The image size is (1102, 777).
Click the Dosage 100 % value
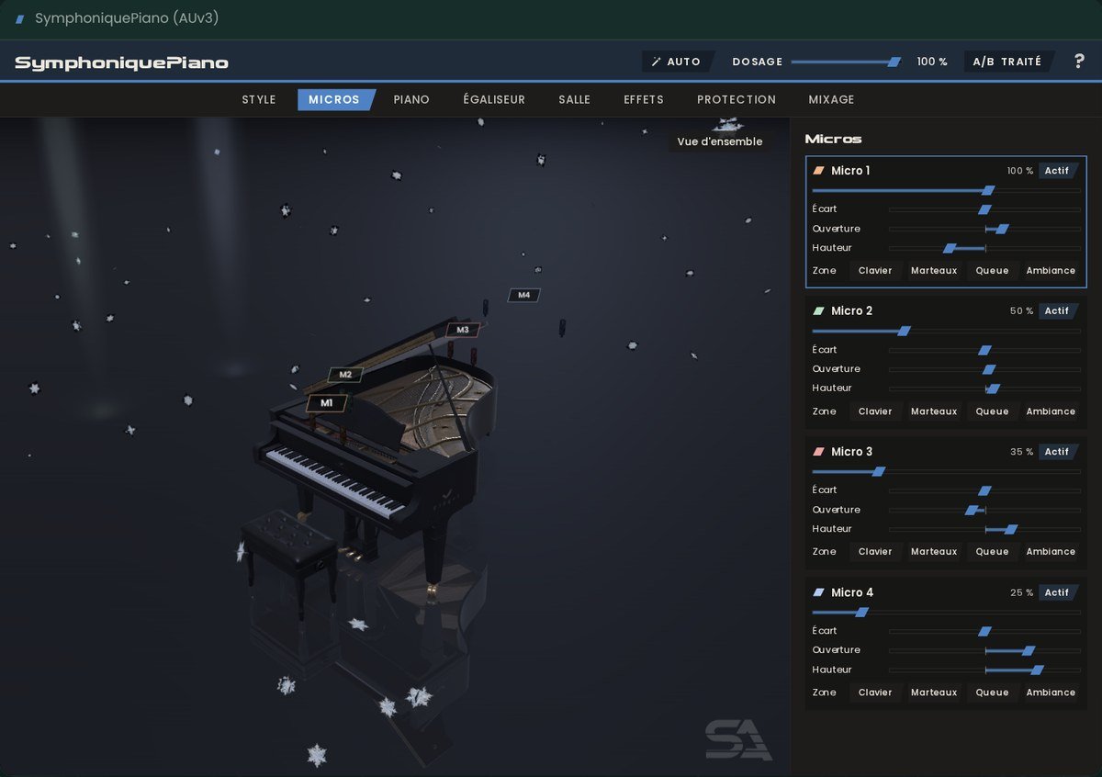[x=932, y=62]
